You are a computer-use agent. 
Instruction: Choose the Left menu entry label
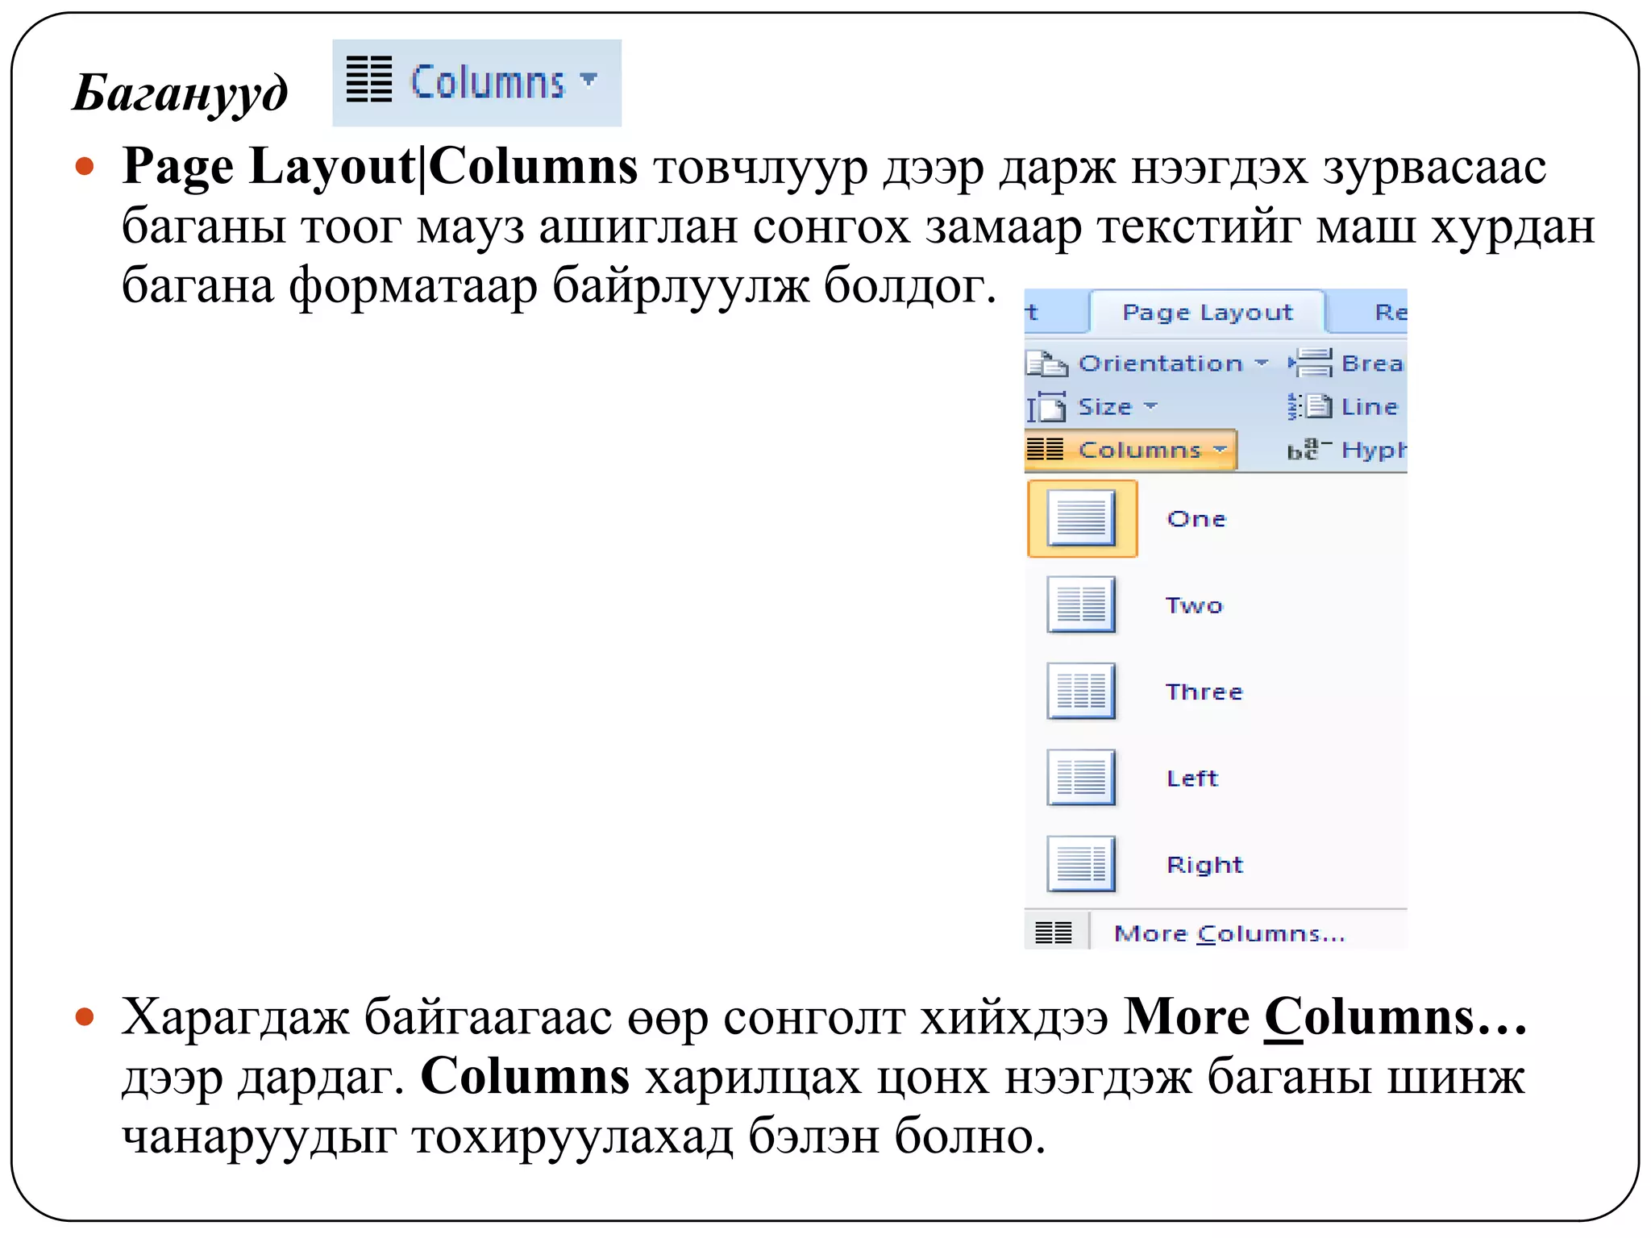tap(1192, 778)
